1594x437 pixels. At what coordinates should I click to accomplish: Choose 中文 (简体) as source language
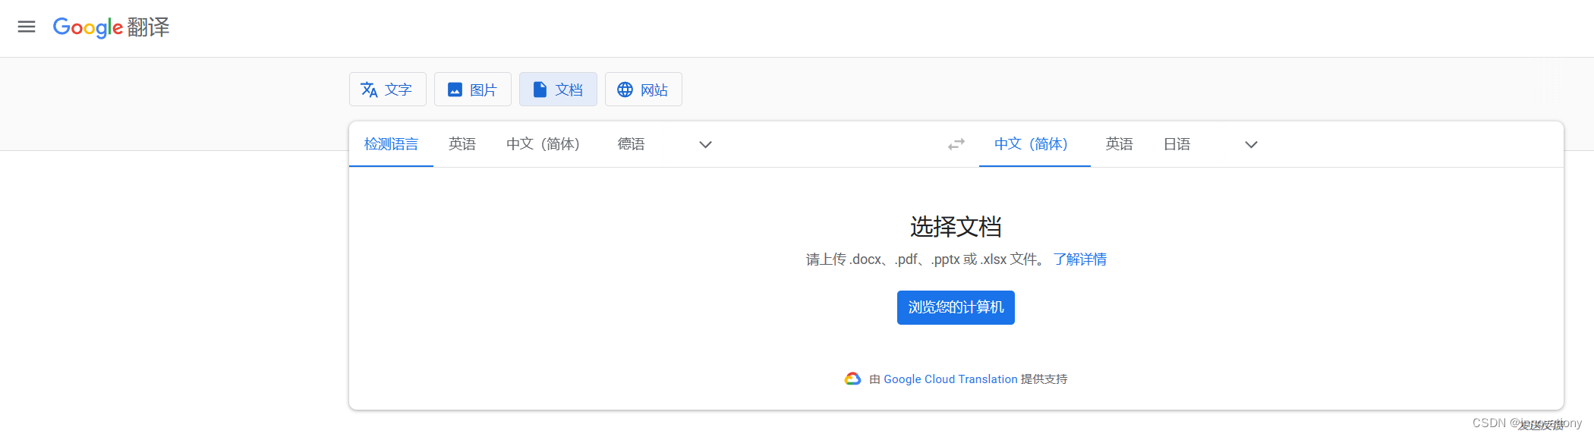(543, 144)
